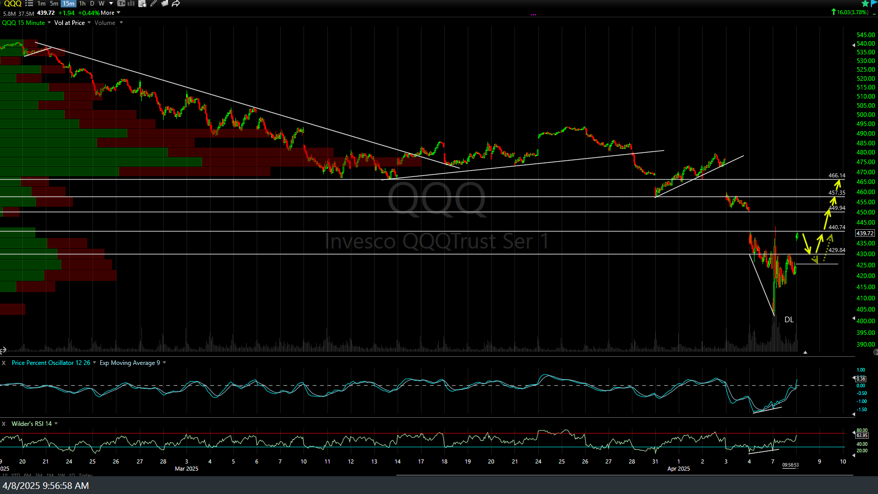This screenshot has height=494, width=878.
Task: Open the More quote details menu
Action: [106, 13]
